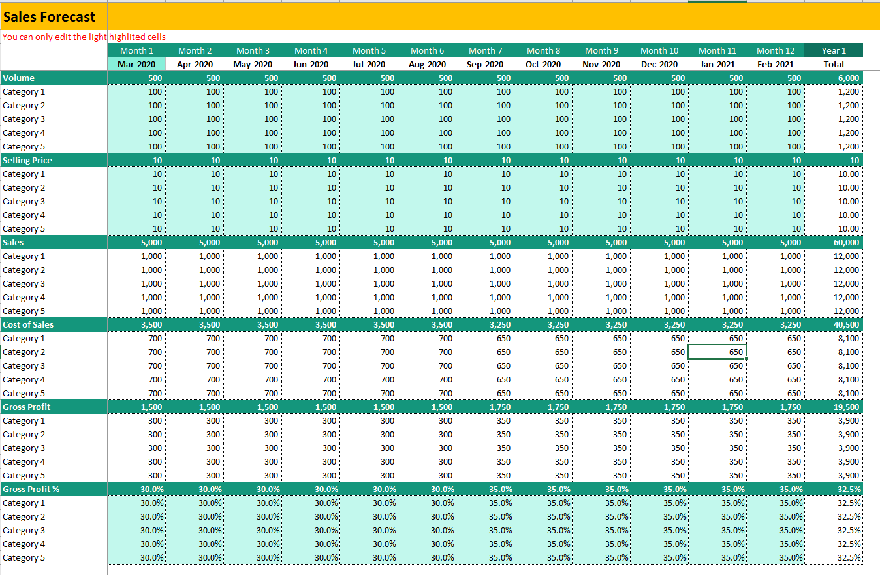This screenshot has height=575, width=880.
Task: Click Gross Profit yearly total 19,500
Action: 834,407
